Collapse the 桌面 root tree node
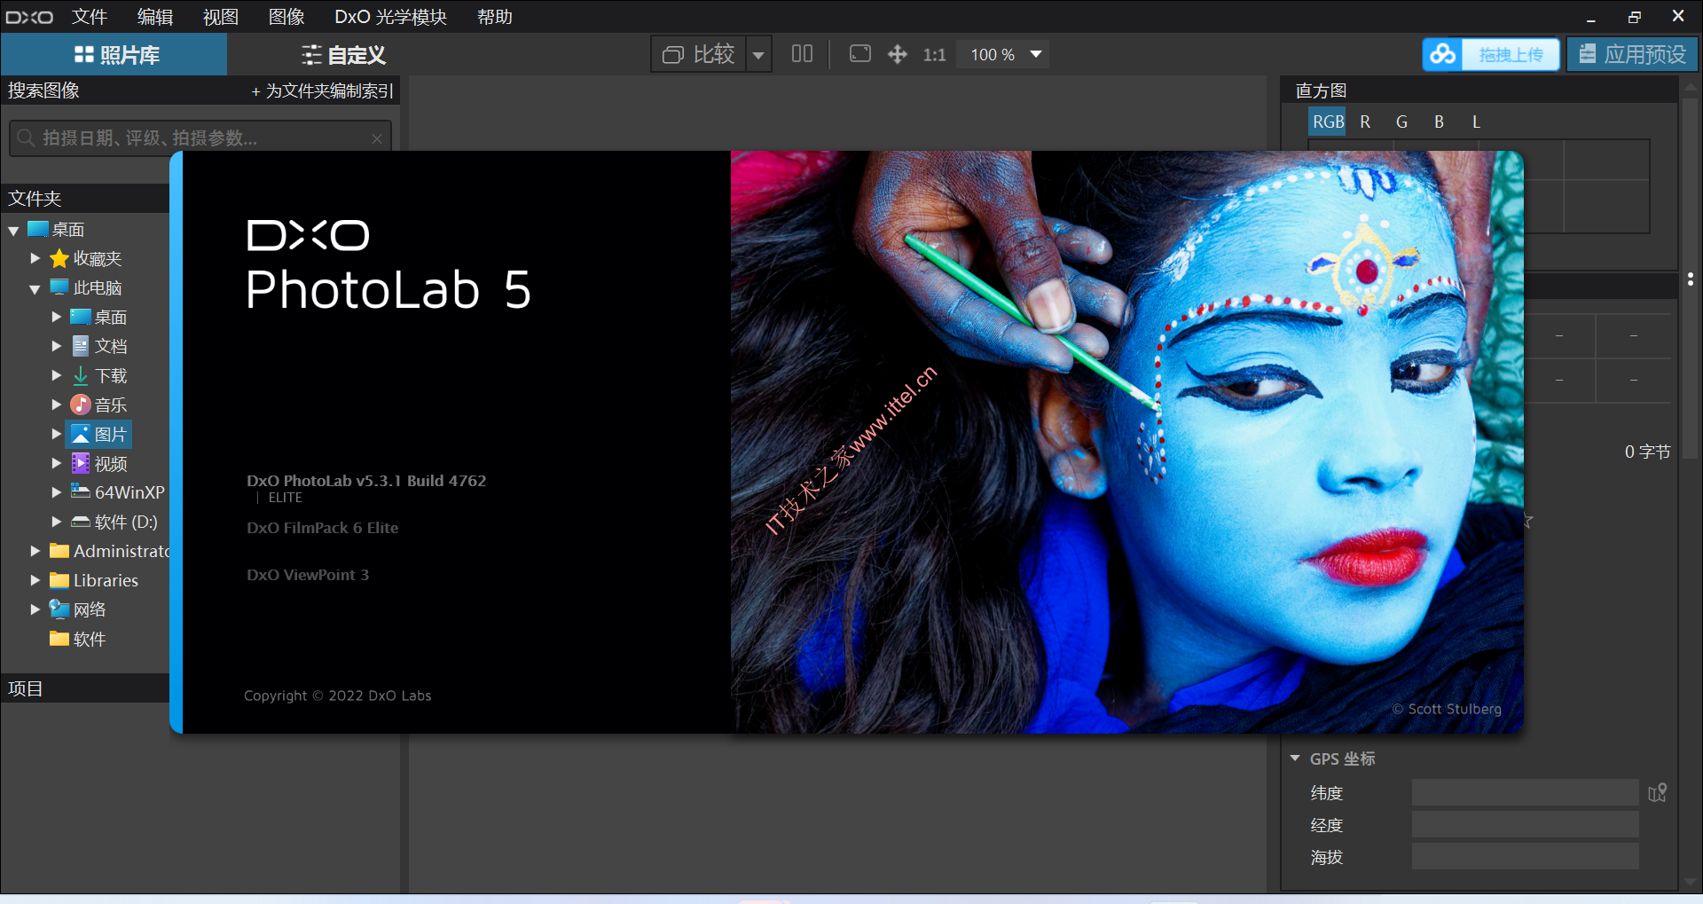 13,231
